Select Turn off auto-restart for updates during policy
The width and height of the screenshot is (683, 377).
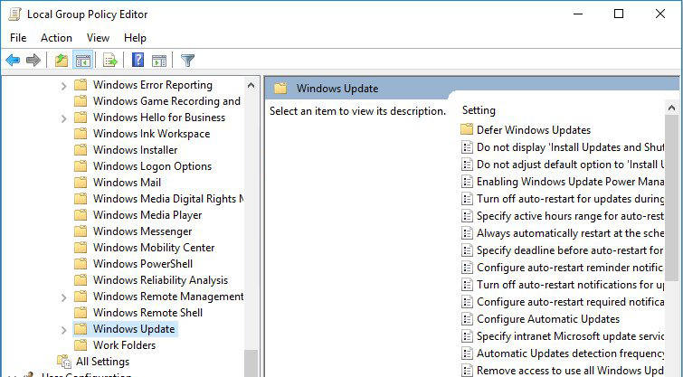click(570, 199)
